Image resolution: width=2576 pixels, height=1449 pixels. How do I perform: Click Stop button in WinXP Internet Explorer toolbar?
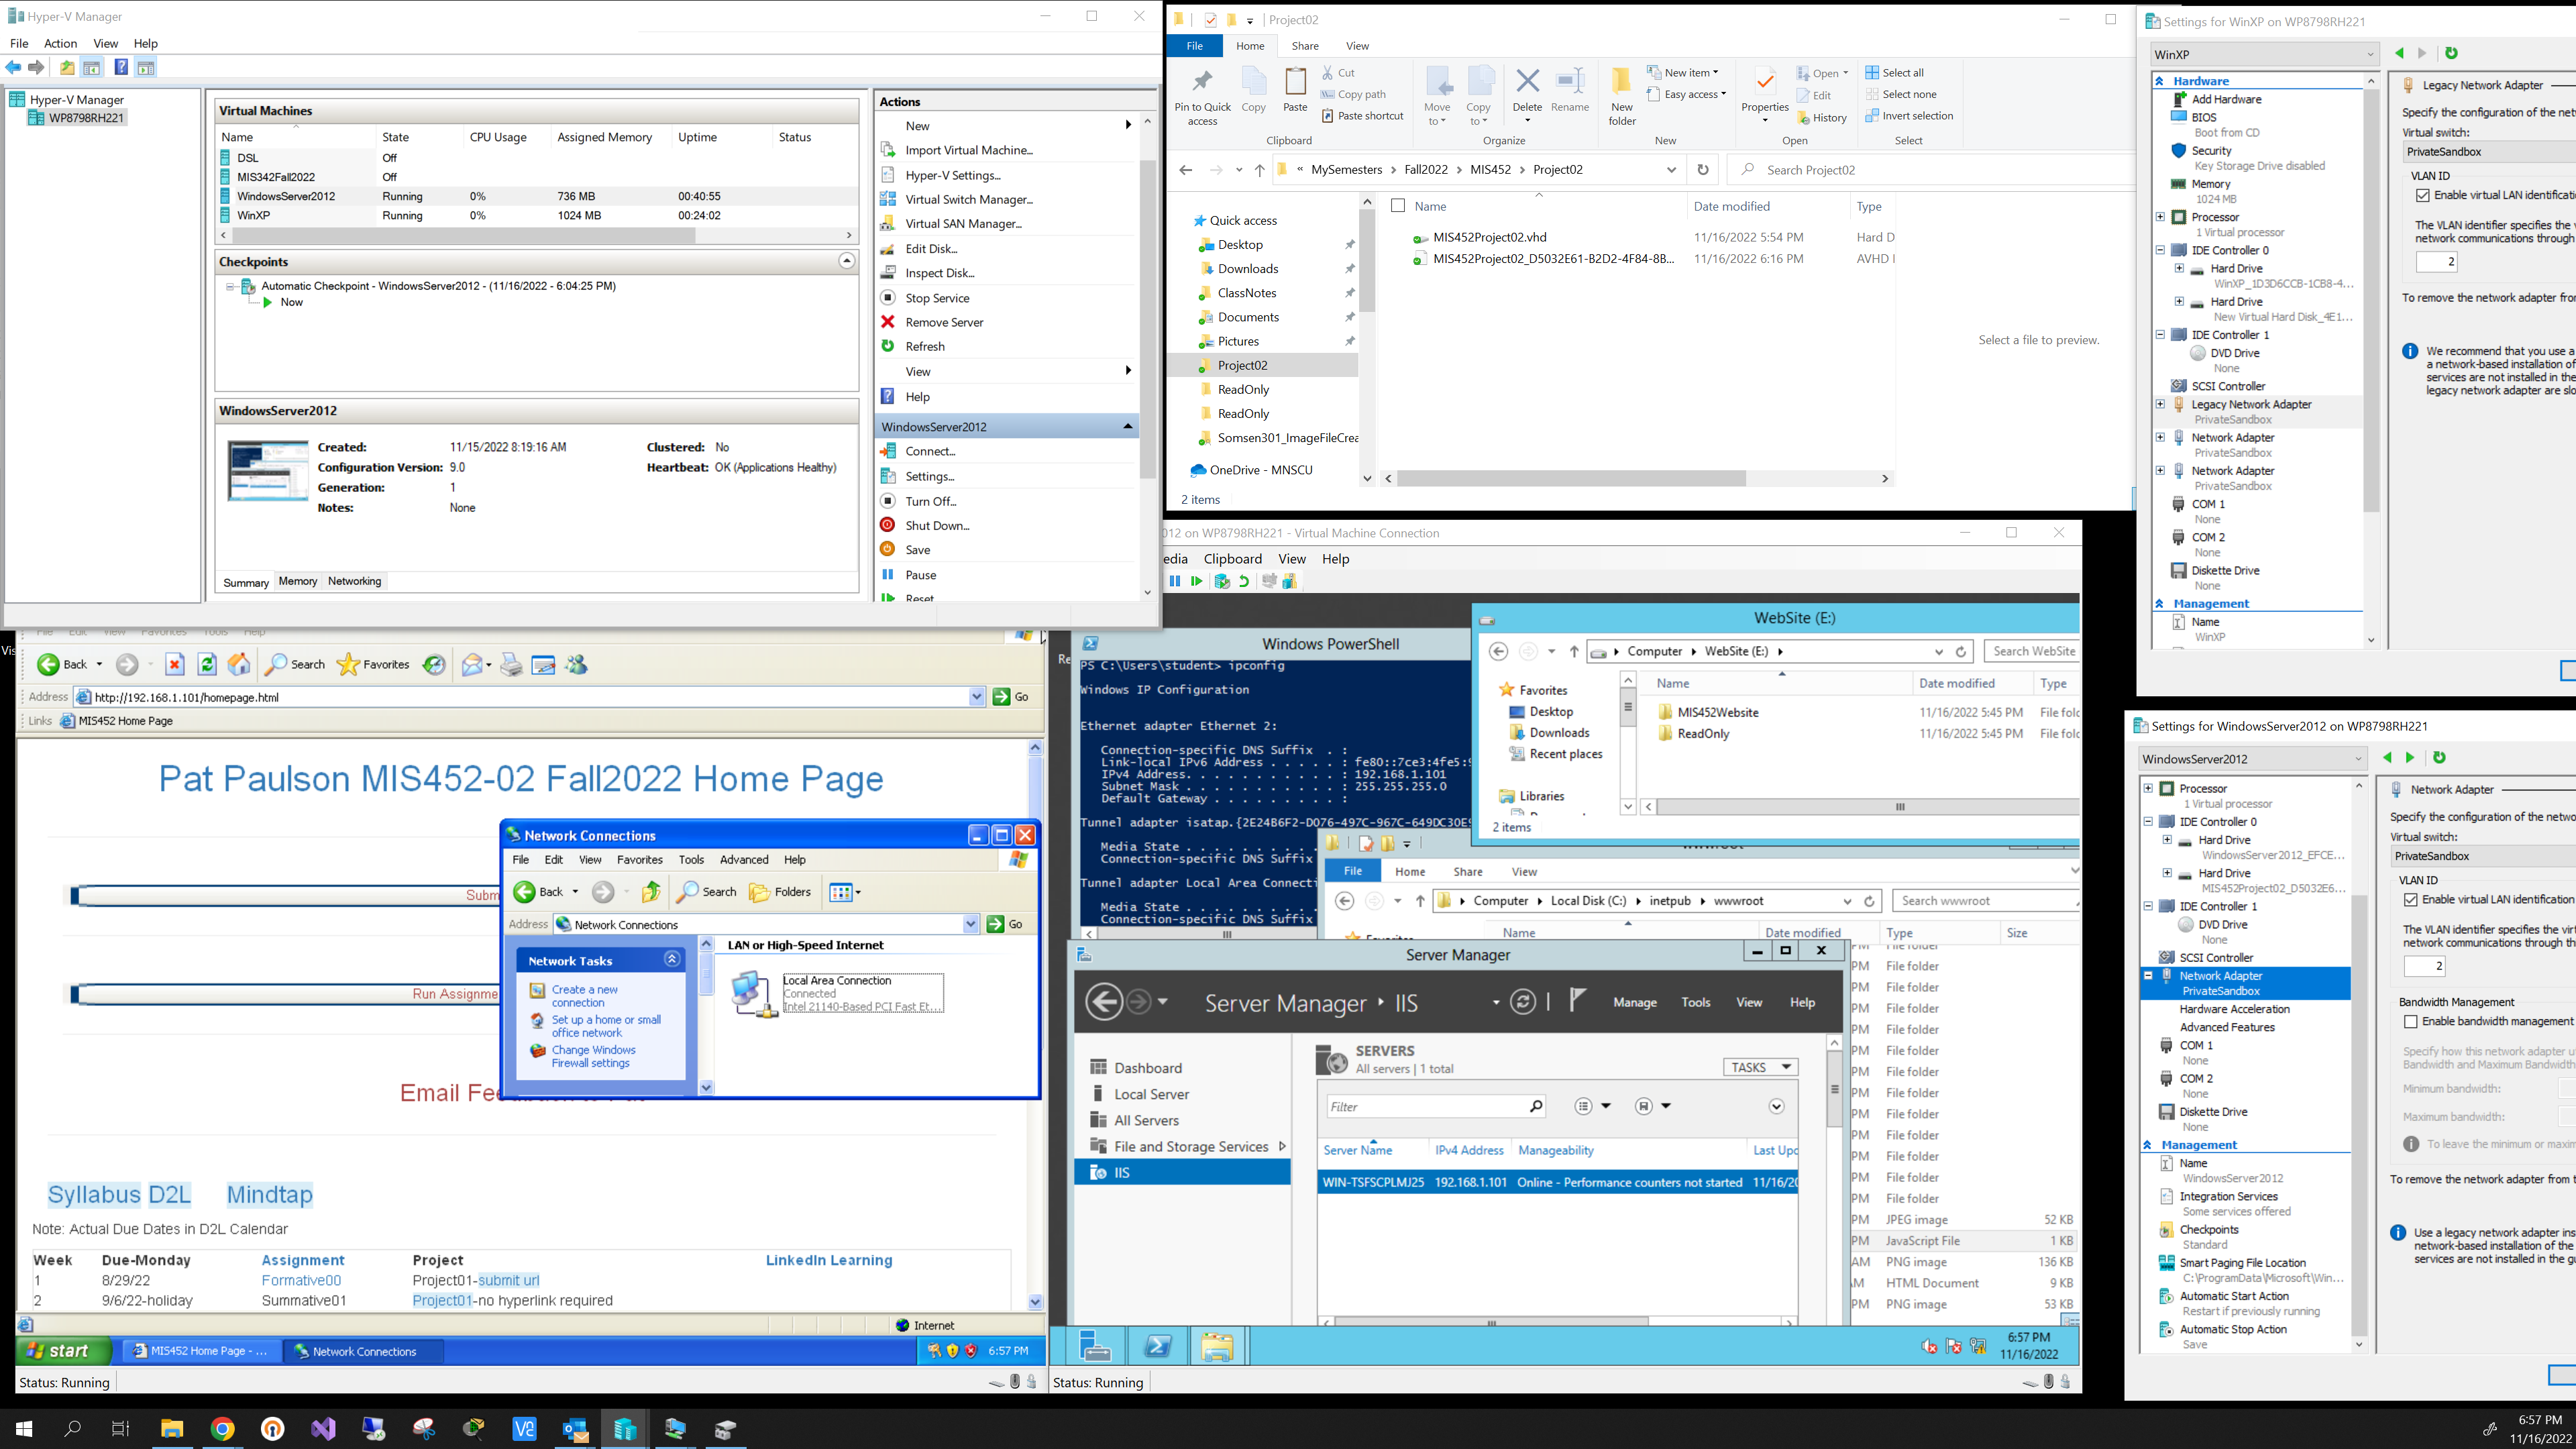point(175,664)
